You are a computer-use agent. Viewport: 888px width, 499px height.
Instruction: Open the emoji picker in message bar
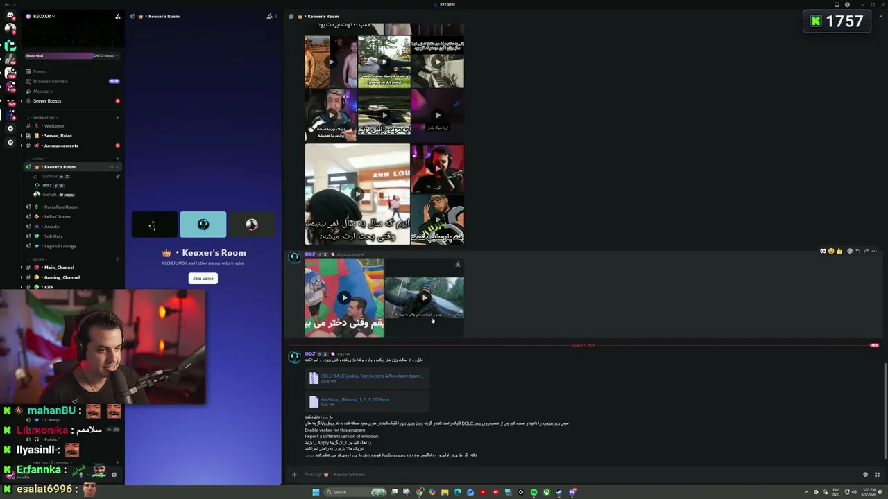(x=865, y=475)
